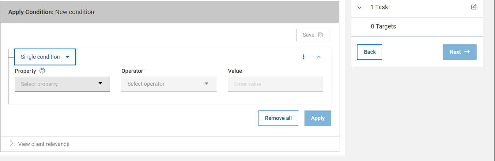
Task: Click the Property help question mark icon
Action: pos(42,71)
